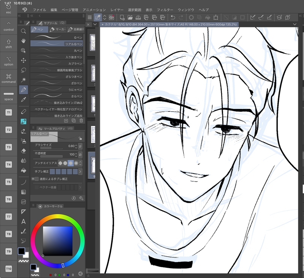Open the ファイル menu
304x278 pixels.
40,10
